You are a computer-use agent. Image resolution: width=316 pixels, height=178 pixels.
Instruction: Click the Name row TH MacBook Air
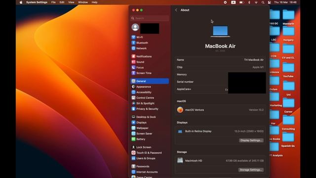220,60
